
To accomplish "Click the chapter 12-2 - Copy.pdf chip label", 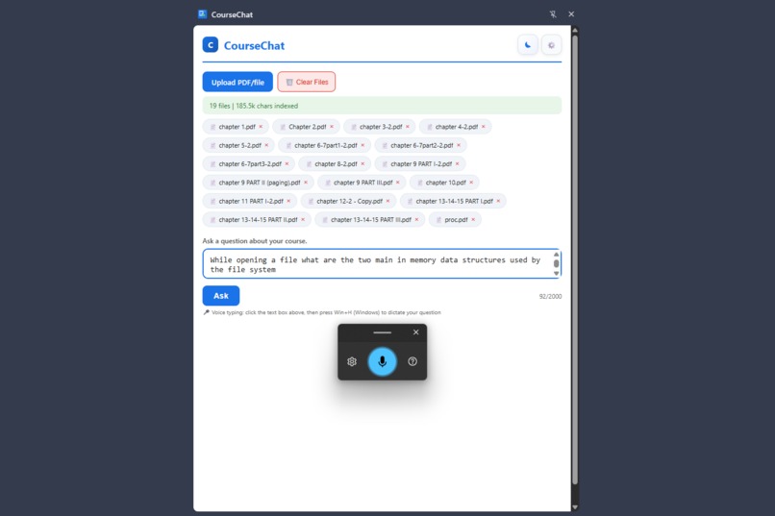I will coord(349,201).
